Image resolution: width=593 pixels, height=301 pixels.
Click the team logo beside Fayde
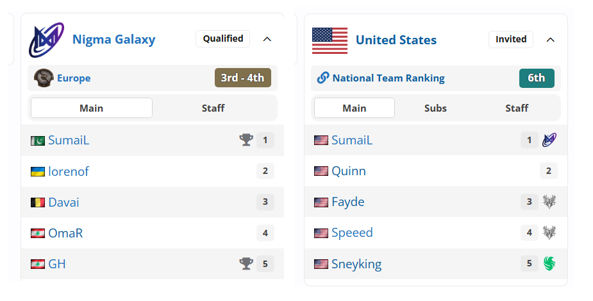pyautogui.click(x=549, y=202)
